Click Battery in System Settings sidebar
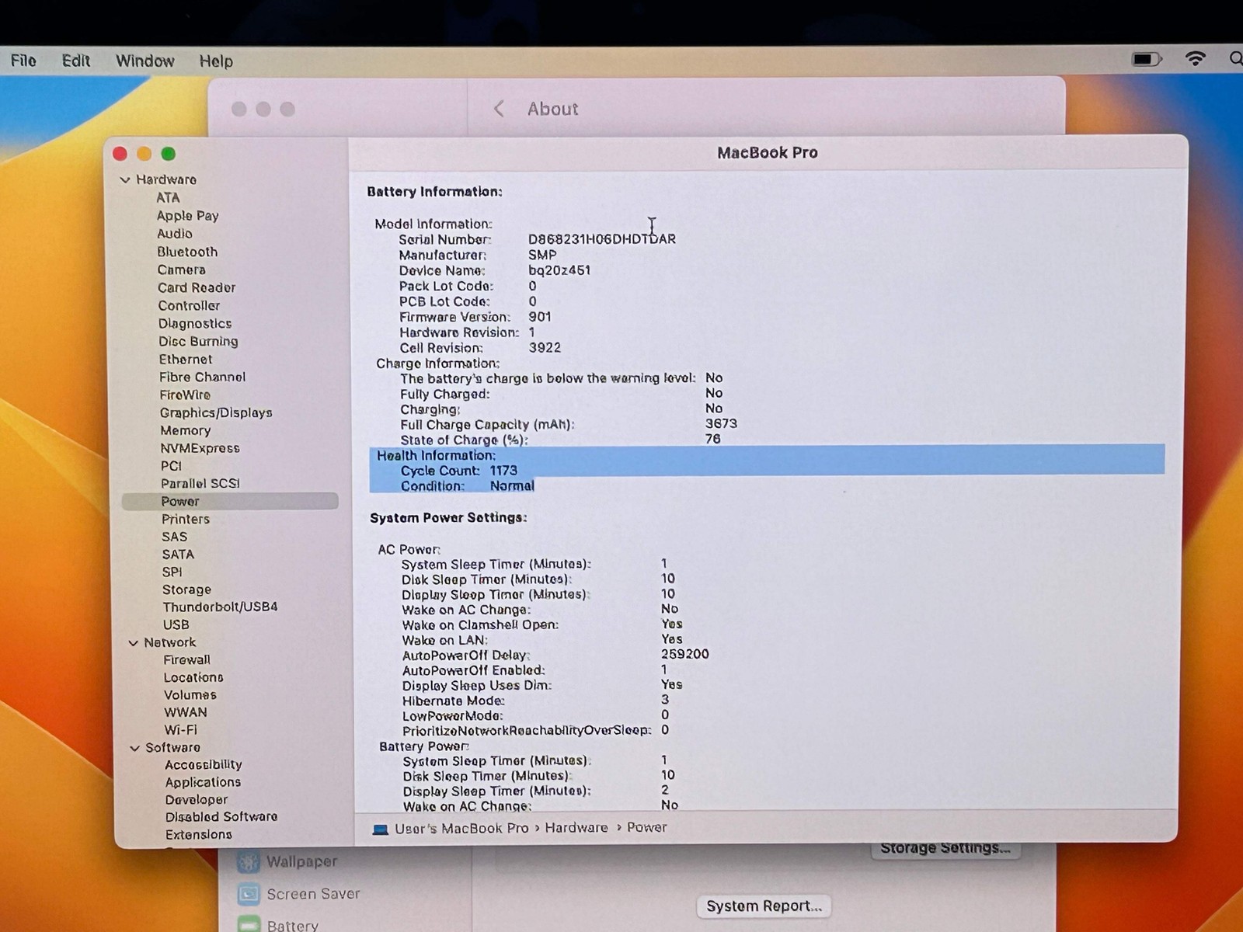This screenshot has height=932, width=1243. click(x=292, y=926)
